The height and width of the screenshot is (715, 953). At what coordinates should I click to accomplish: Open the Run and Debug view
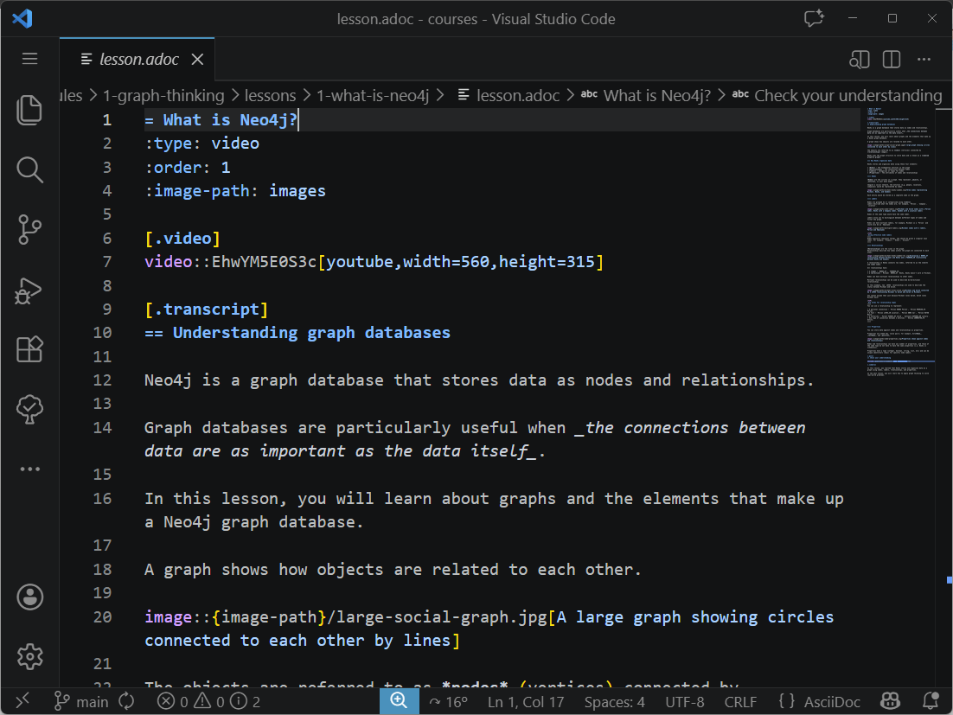29,290
